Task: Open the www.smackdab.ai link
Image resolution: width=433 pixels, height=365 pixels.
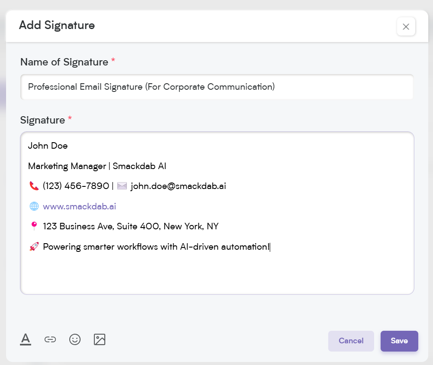Action: pos(80,206)
